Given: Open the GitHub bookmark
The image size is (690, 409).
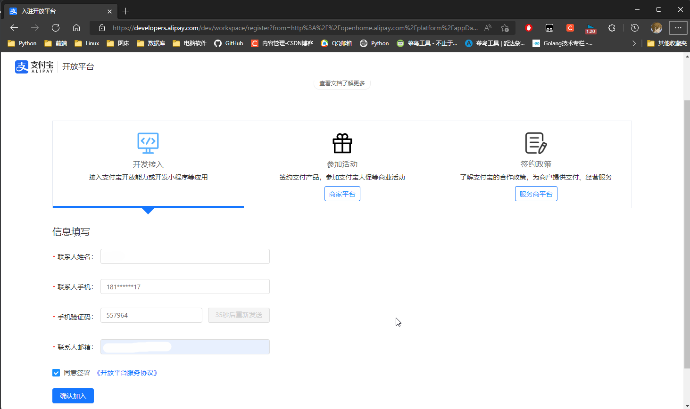Looking at the screenshot, I should (229, 43).
